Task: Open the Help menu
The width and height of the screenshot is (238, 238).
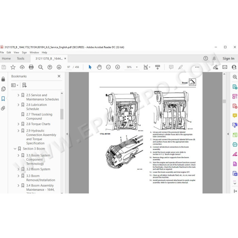Action: (x=45, y=52)
